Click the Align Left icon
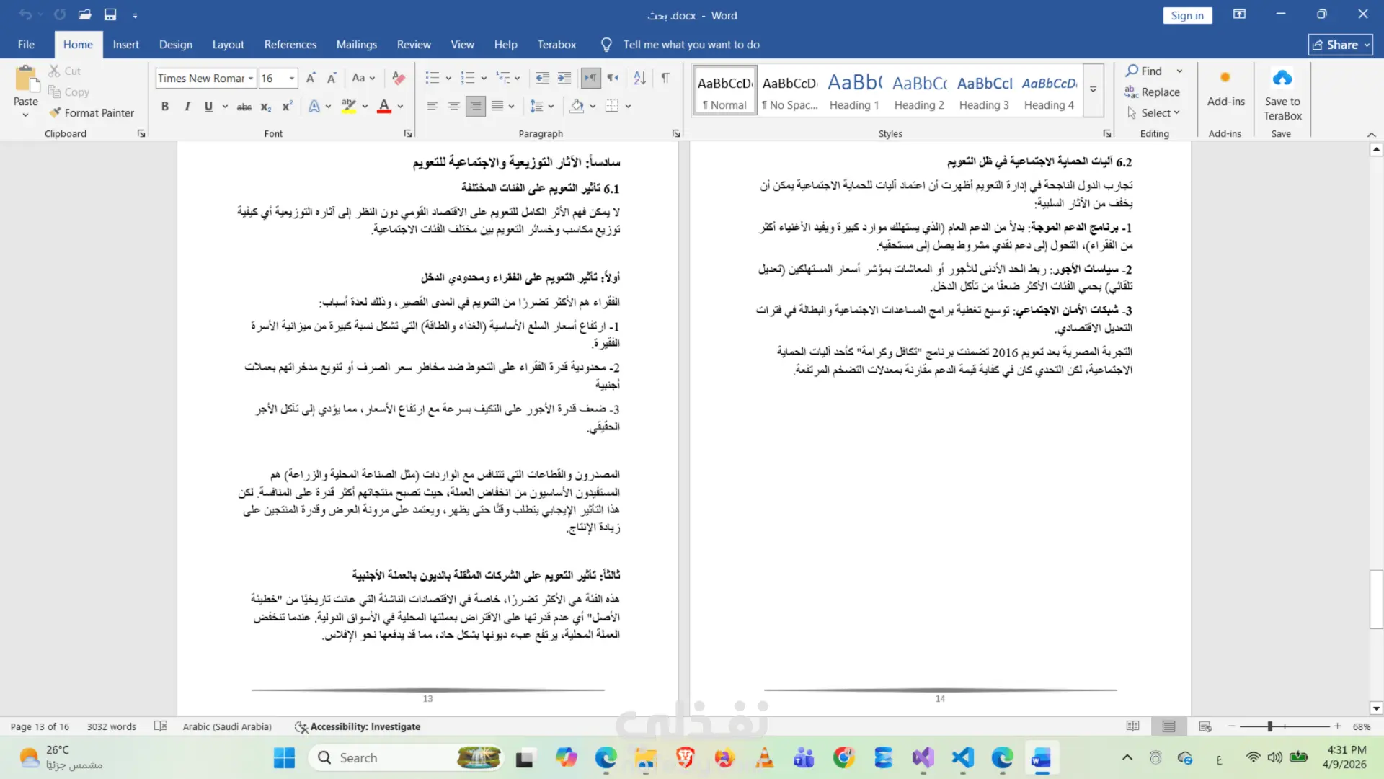Viewport: 1384px width, 779px height. tap(432, 107)
